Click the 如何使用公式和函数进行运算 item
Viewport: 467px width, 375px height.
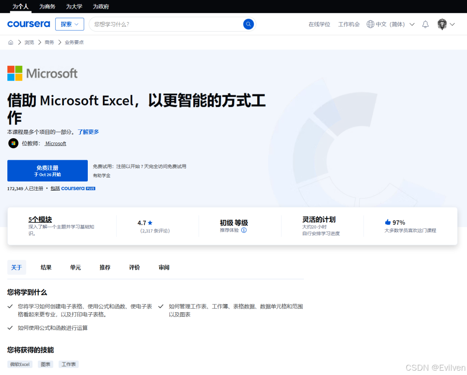pos(53,328)
